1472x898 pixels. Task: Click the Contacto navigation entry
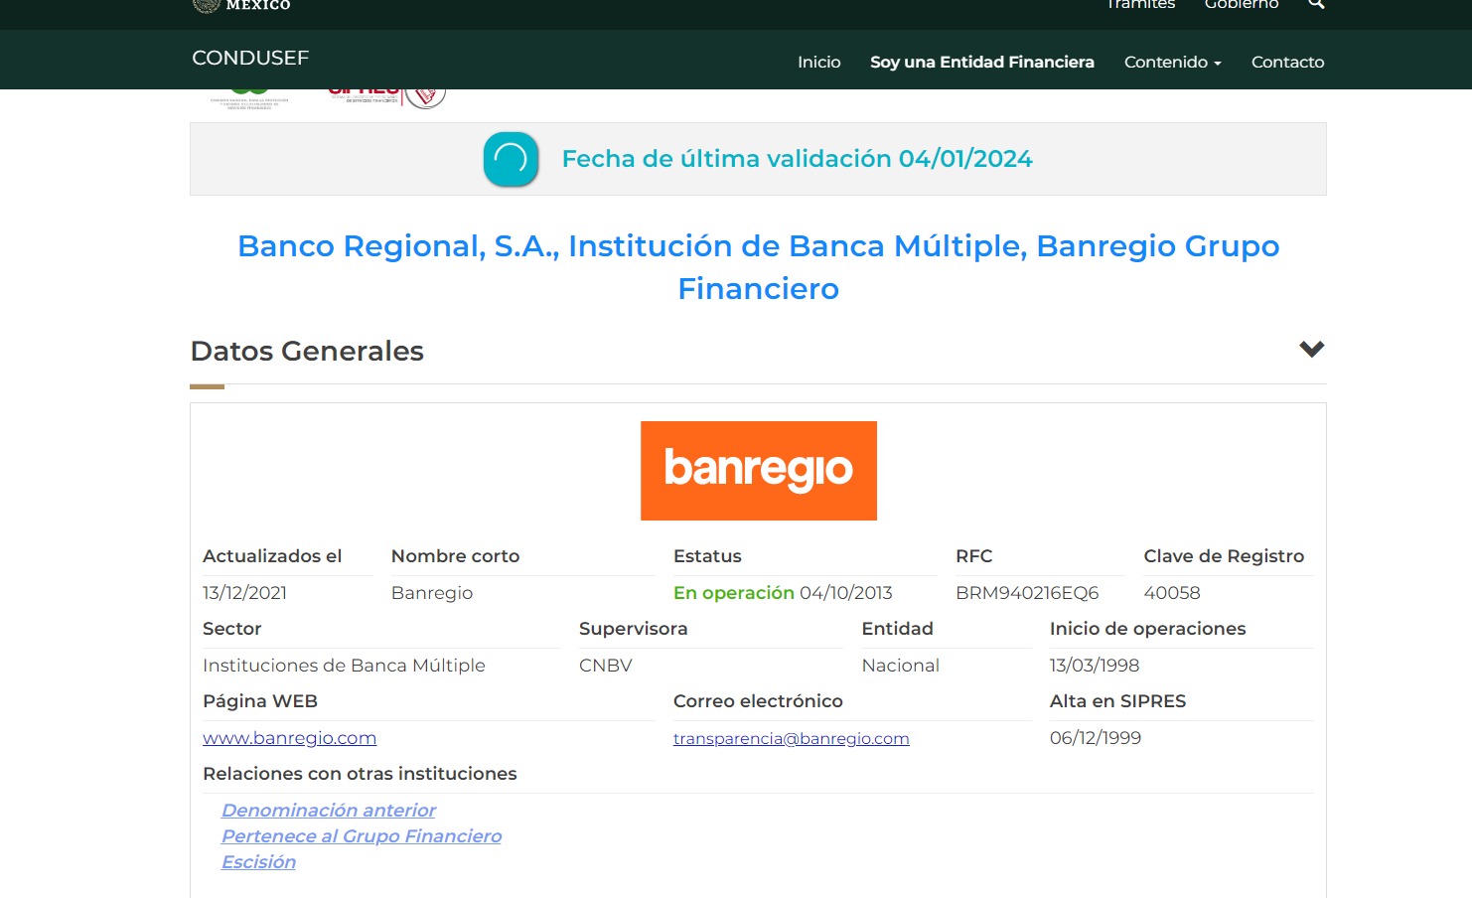[1287, 62]
